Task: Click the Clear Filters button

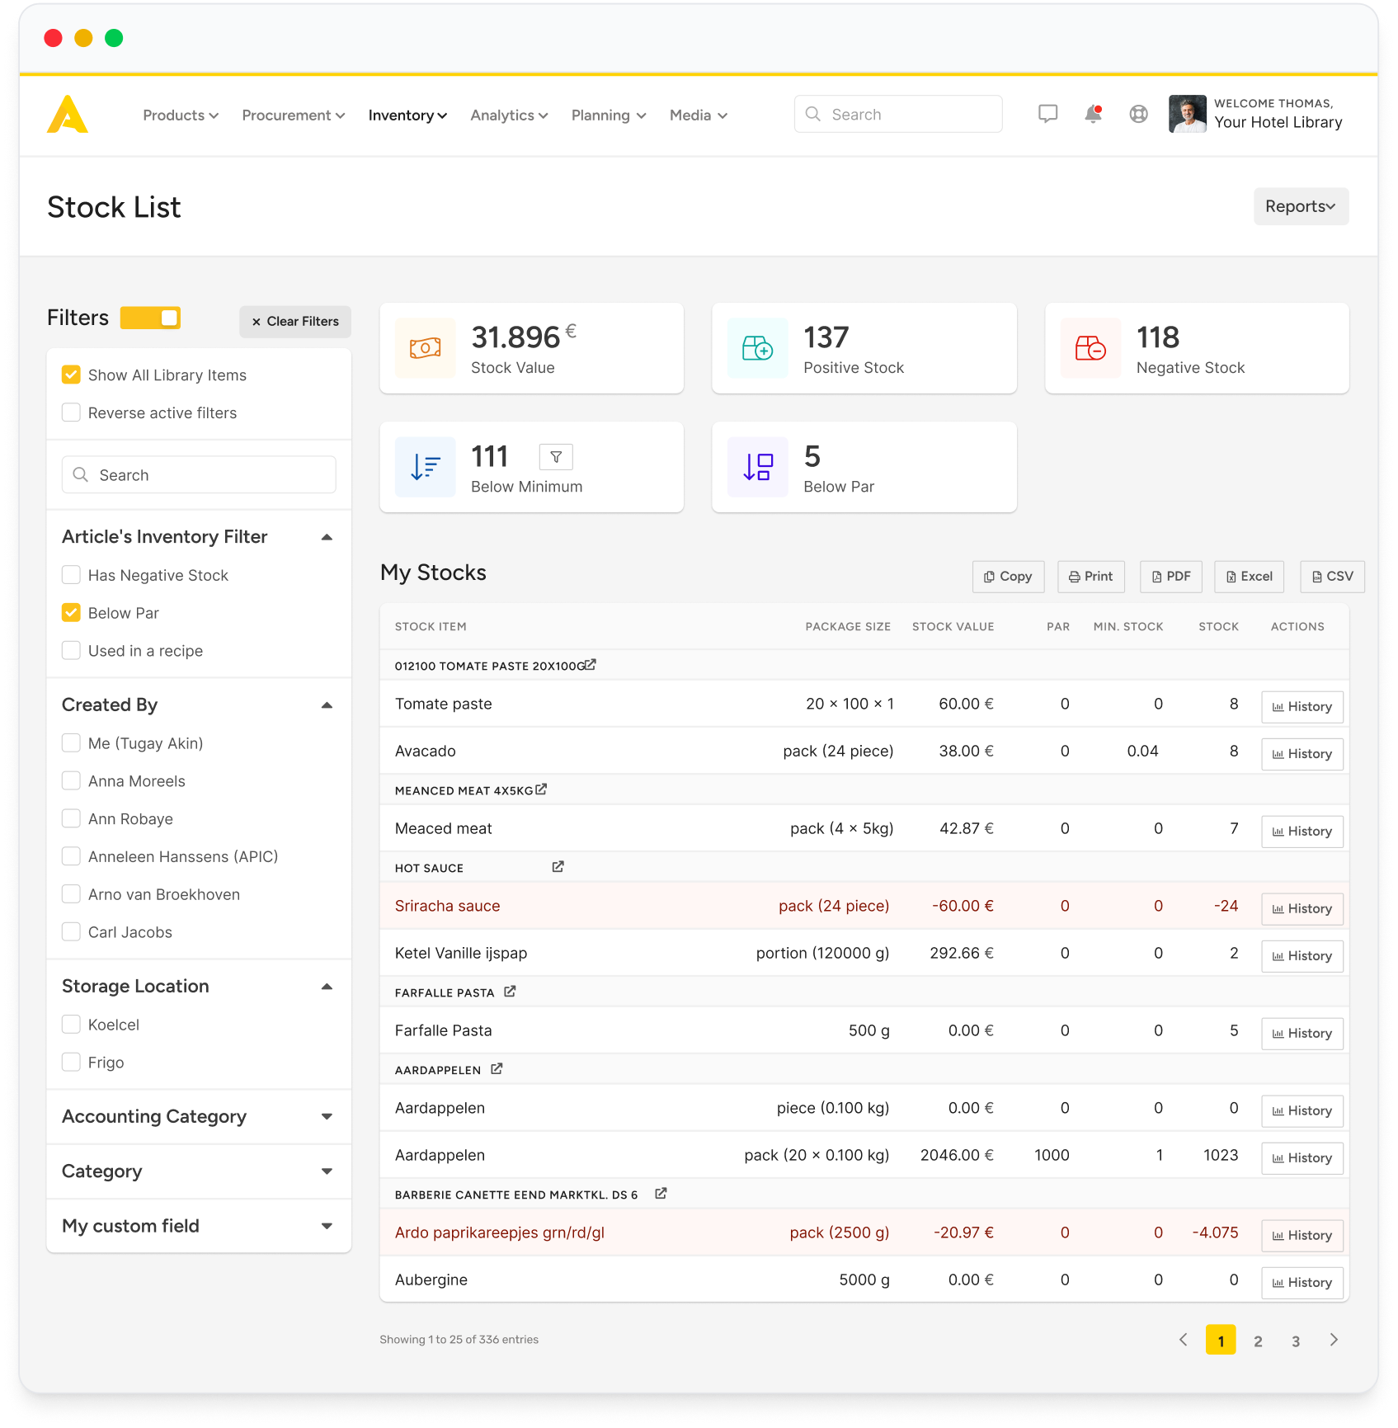Action: point(295,322)
